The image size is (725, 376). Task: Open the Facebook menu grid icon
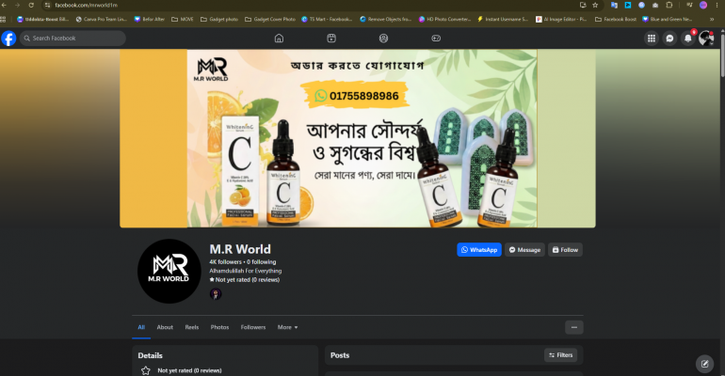(x=651, y=39)
